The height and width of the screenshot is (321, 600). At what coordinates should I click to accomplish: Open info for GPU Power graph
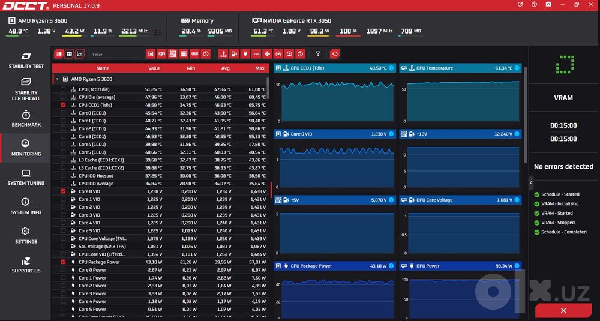517,266
